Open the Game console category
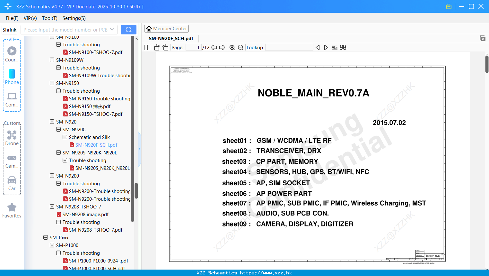The height and width of the screenshot is (276, 489). pyautogui.click(x=12, y=161)
